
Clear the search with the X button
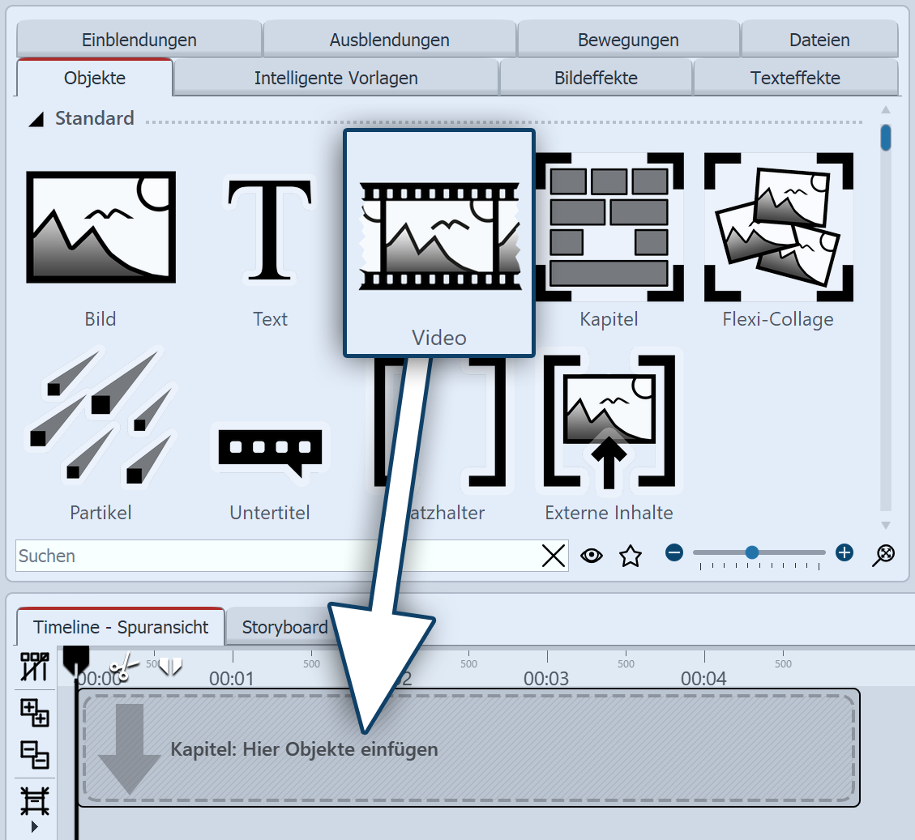point(554,556)
